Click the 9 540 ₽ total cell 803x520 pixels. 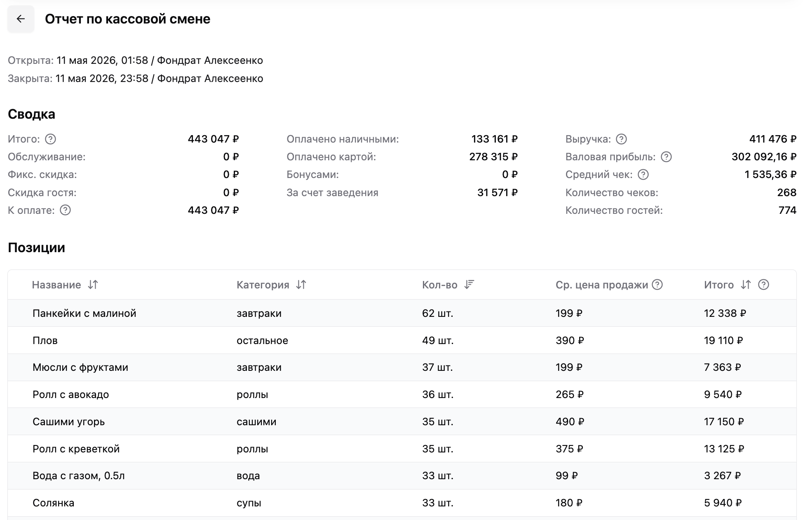(x=723, y=395)
